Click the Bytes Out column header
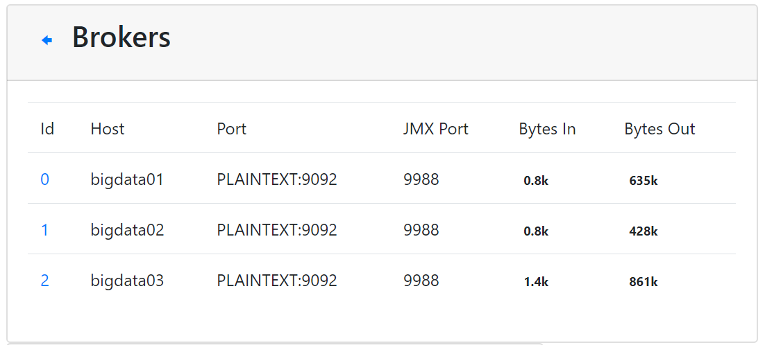The width and height of the screenshot is (765, 345). pos(659,129)
